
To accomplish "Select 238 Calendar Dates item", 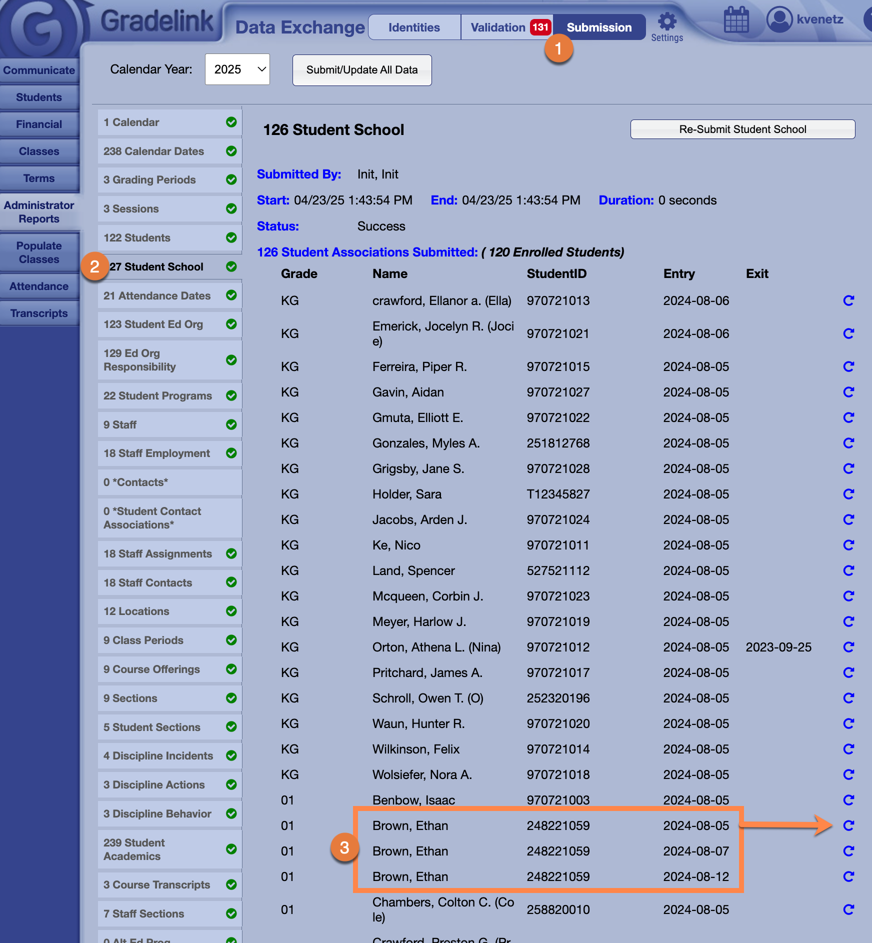I will pyautogui.click(x=170, y=151).
